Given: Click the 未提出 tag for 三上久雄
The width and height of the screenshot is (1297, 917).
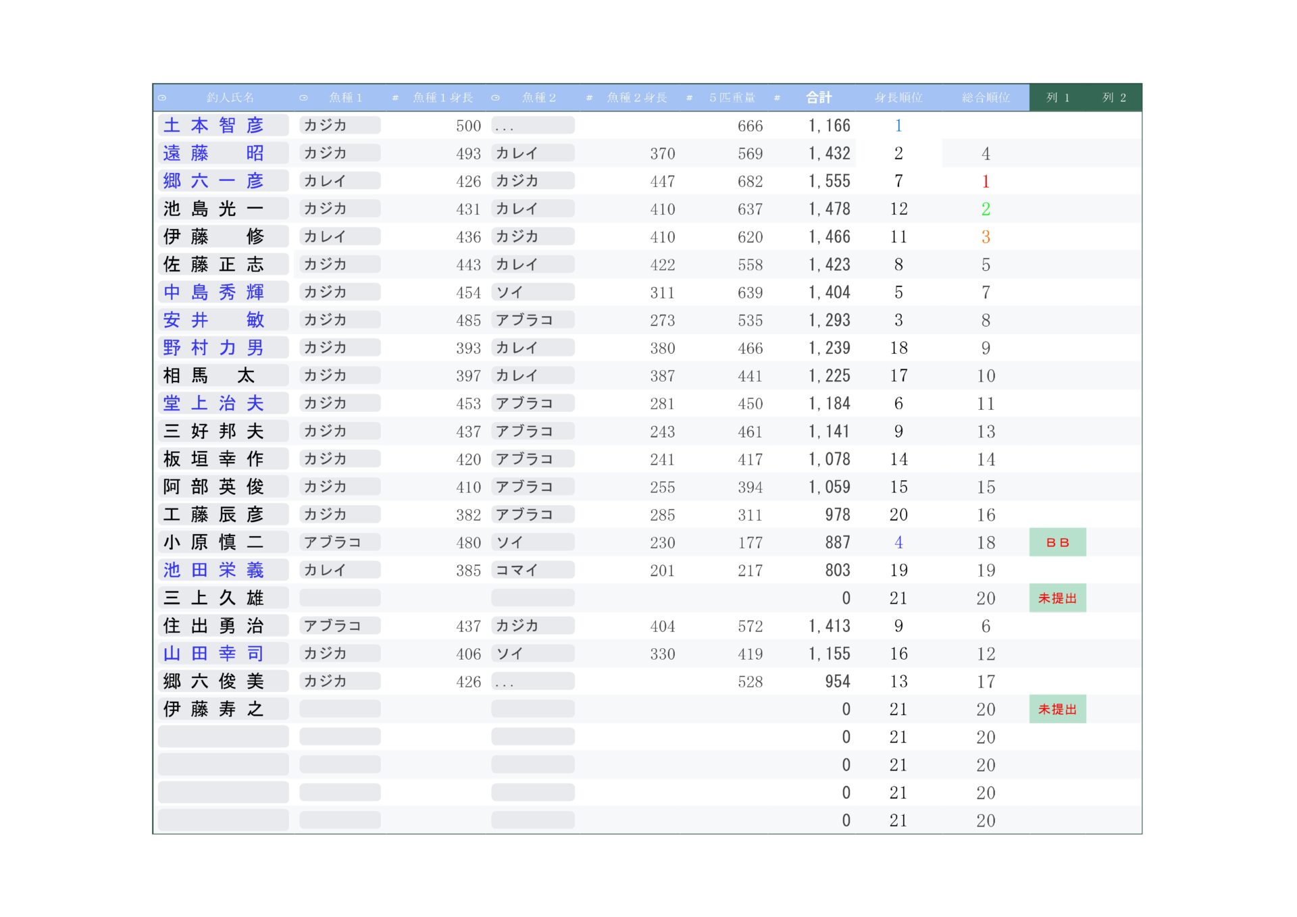Looking at the screenshot, I should tap(1057, 598).
